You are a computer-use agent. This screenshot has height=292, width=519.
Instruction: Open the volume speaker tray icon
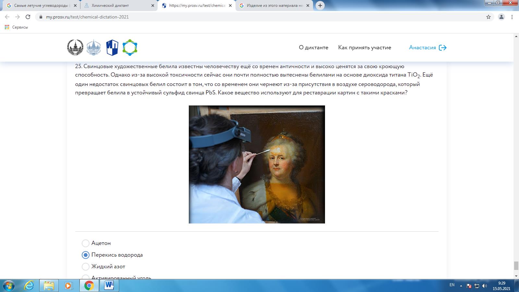coord(485,286)
